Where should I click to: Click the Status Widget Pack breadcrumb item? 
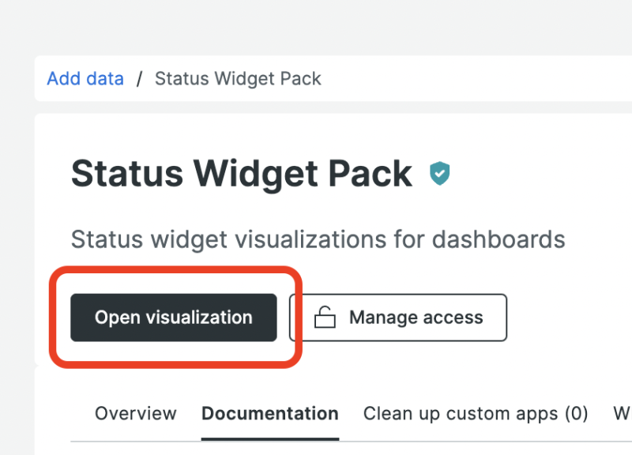click(x=238, y=79)
